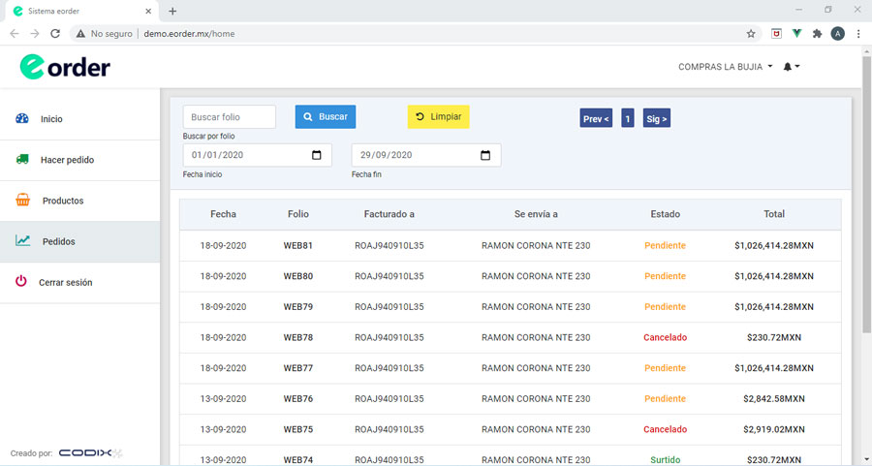This screenshot has height=466, width=872.
Task: Open the browser extensions puzzle icon
Action: pyautogui.click(x=817, y=33)
